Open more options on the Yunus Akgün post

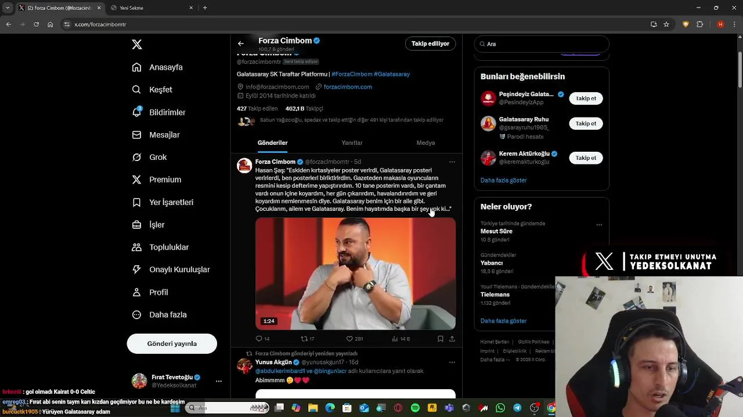[x=452, y=363]
